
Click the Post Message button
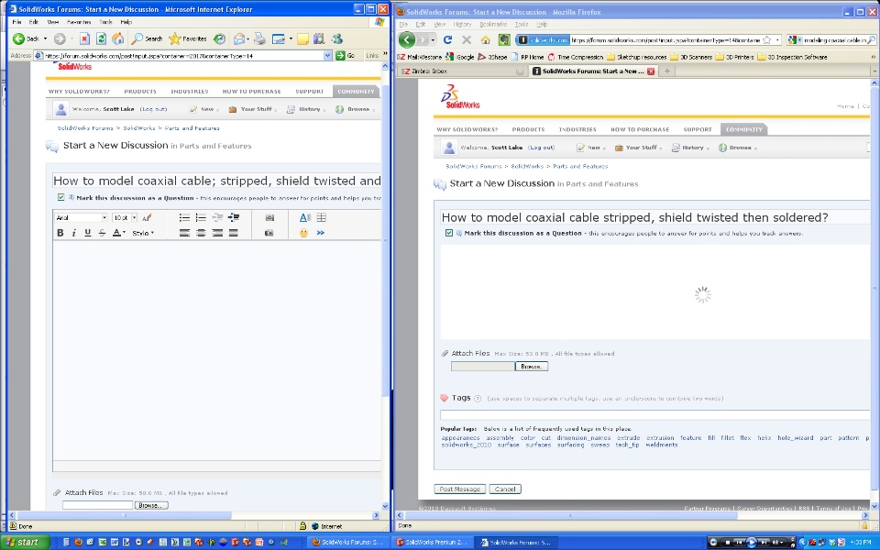coord(459,489)
